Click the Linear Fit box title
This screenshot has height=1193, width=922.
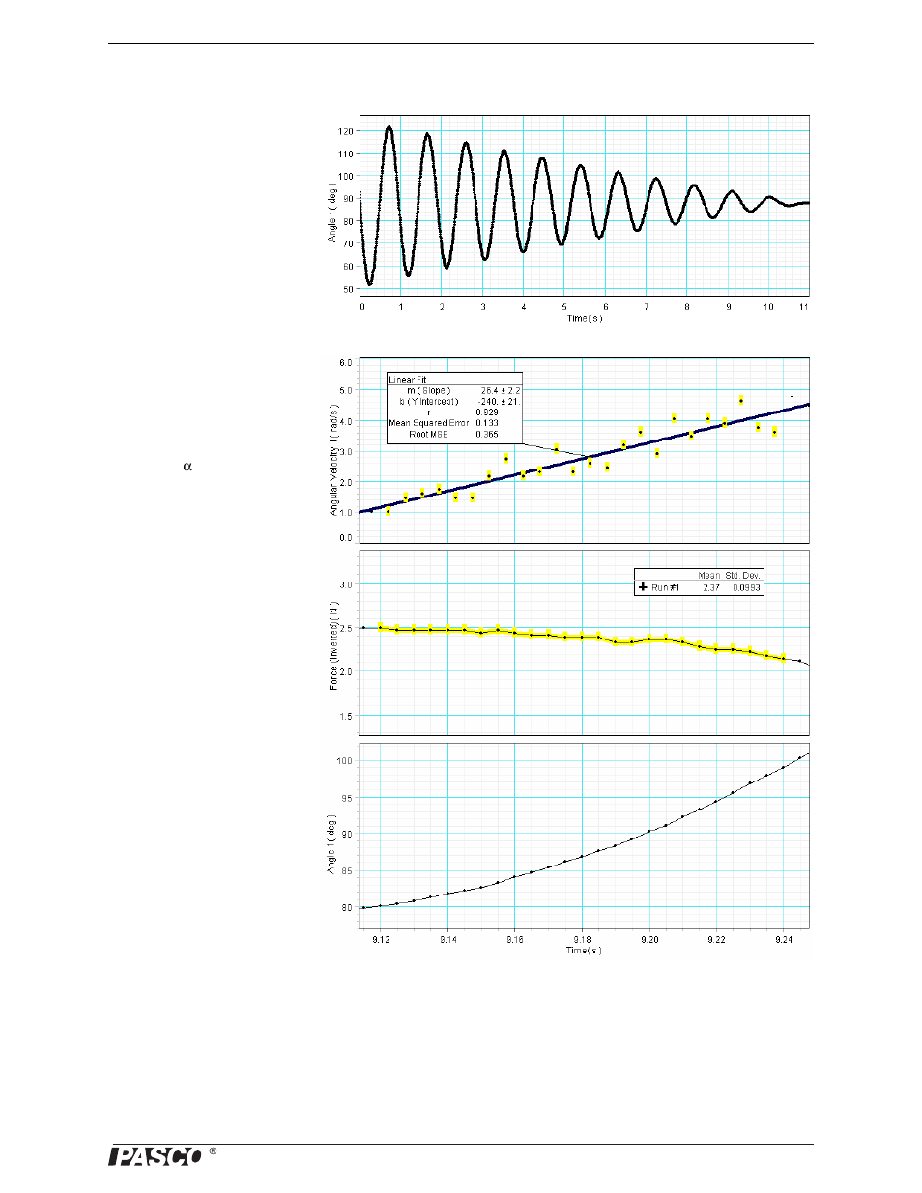408,380
